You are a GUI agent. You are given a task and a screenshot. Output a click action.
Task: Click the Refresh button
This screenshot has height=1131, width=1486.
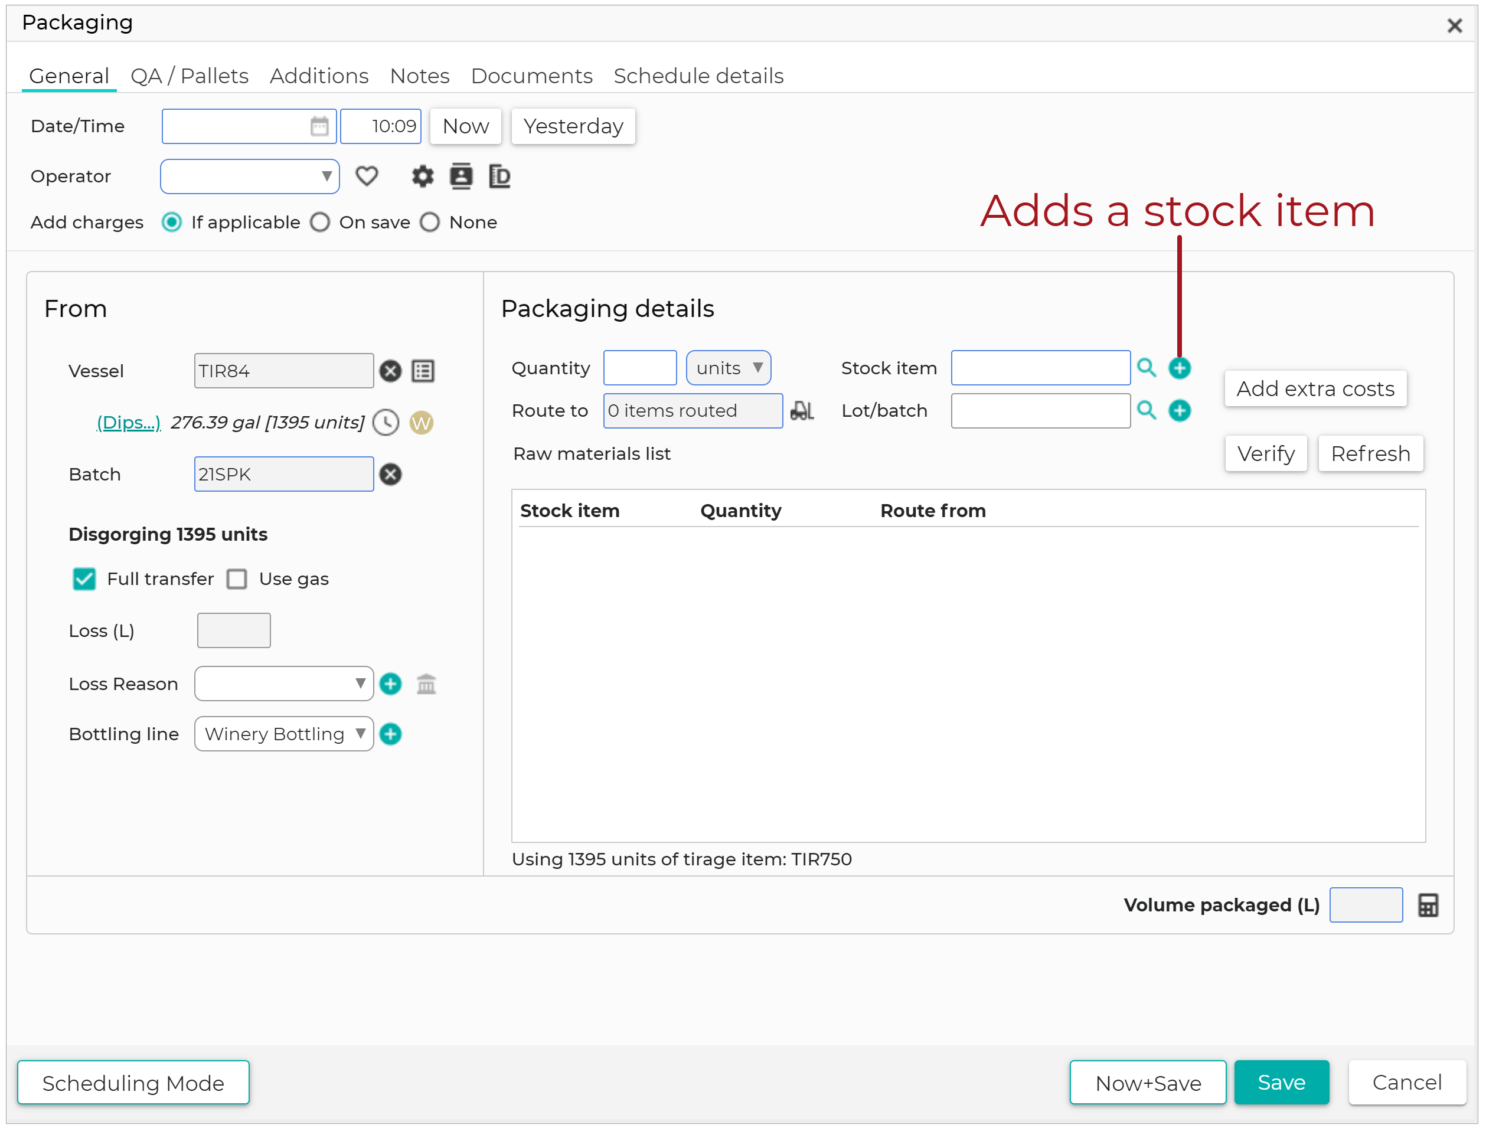(1371, 455)
